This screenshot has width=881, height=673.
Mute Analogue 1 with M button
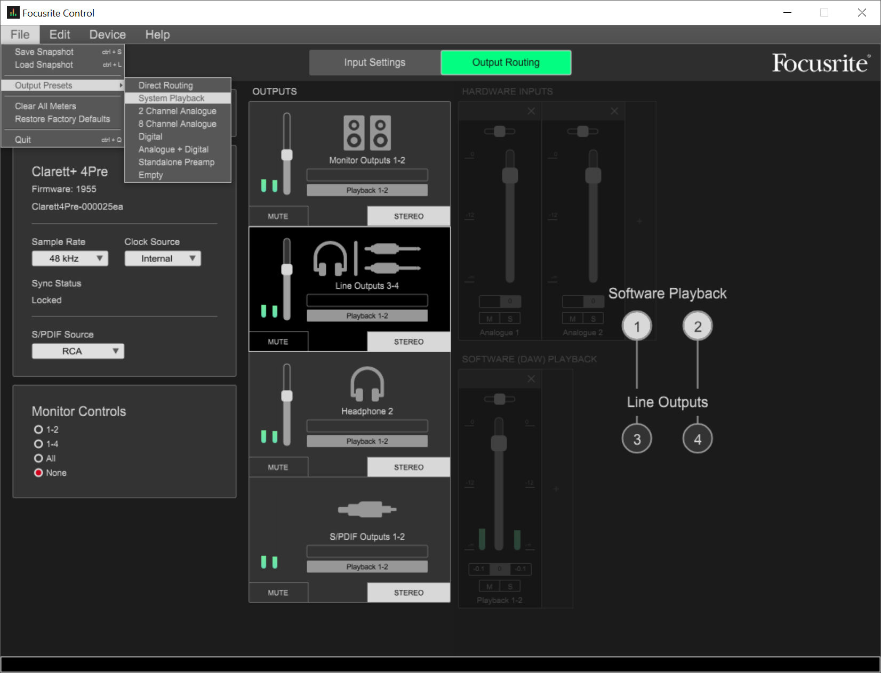pos(490,319)
